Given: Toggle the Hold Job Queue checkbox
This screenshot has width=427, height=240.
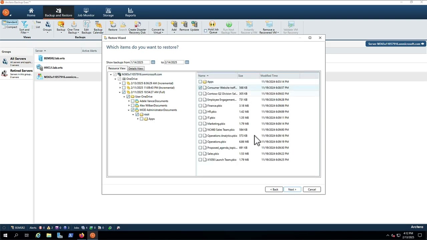Looking at the screenshot, I should 205,31.
